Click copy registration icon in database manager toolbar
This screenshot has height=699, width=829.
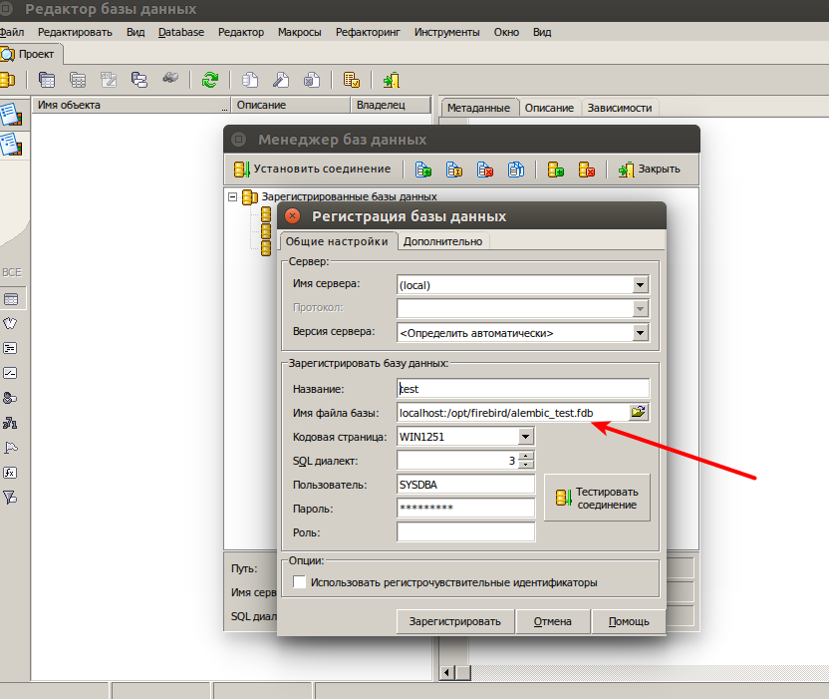(x=516, y=170)
